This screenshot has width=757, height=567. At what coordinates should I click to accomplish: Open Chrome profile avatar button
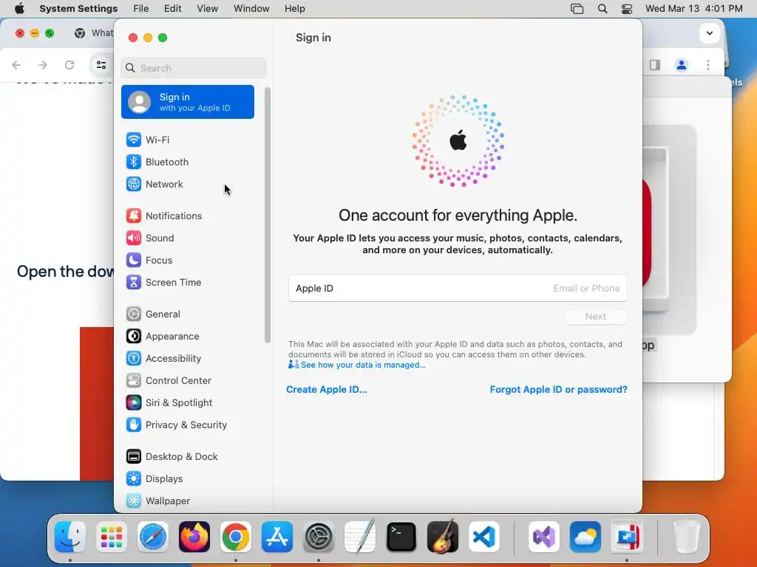681,65
